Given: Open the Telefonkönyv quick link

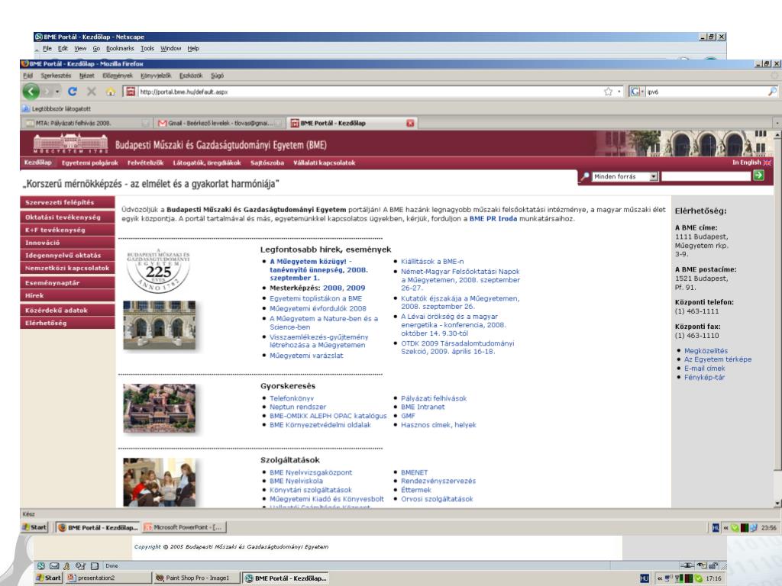Looking at the screenshot, I should click(292, 398).
